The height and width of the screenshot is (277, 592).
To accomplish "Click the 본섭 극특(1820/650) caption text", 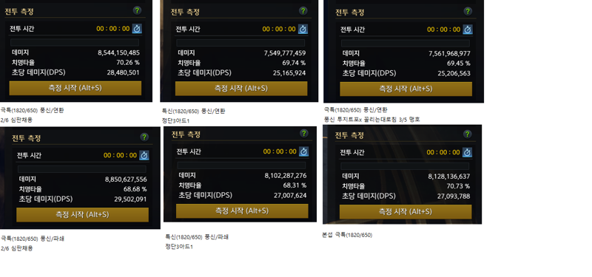I will (347, 235).
